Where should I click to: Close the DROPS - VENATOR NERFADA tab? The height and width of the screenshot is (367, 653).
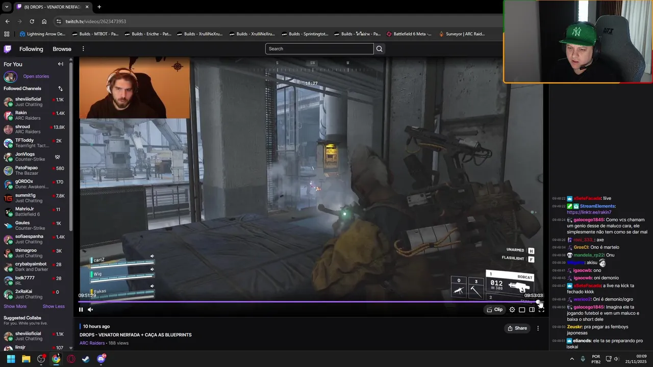pos(87,7)
